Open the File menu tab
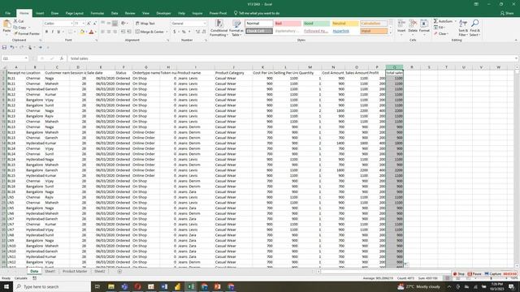 [x=7, y=13]
